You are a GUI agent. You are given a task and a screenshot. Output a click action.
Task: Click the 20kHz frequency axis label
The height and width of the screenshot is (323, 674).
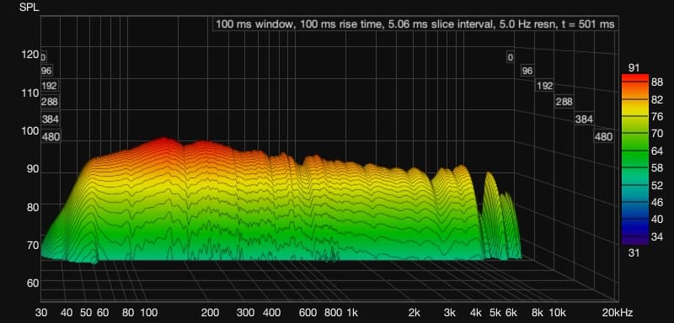[618, 312]
